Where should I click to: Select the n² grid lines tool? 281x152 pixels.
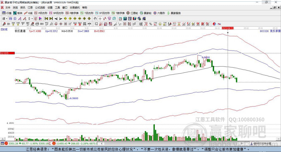pyautogui.click(x=47, y=24)
